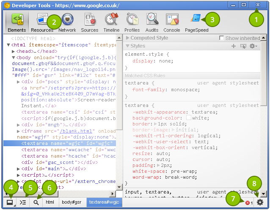Image resolution: width=270 pixels, height=210 pixels.
Task: Open the PageSpeed panel
Action: (x=197, y=22)
